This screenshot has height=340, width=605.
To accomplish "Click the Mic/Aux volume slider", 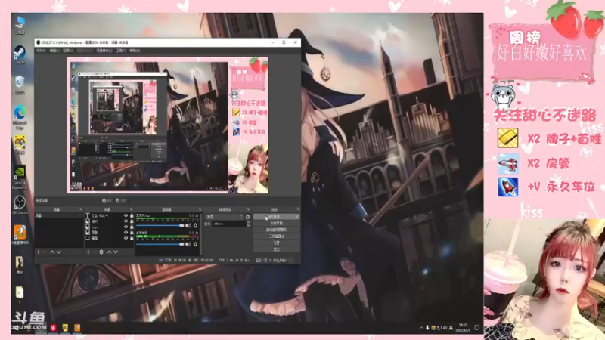I will [x=160, y=225].
